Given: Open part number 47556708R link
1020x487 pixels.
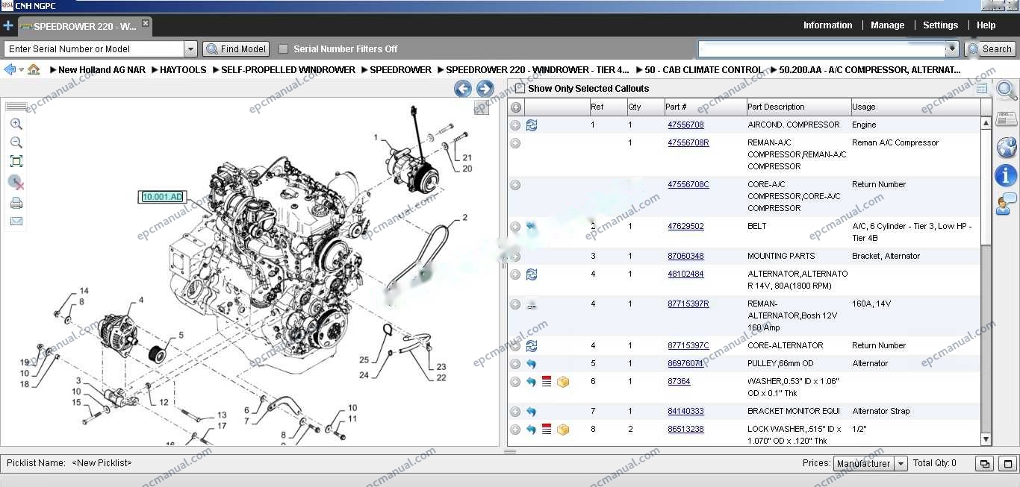Looking at the screenshot, I should (688, 142).
